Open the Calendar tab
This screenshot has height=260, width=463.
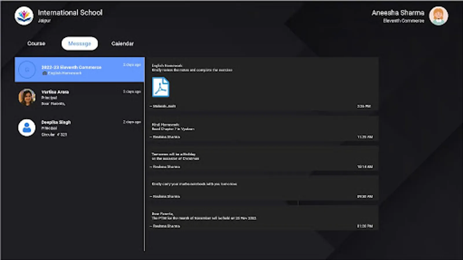(122, 43)
